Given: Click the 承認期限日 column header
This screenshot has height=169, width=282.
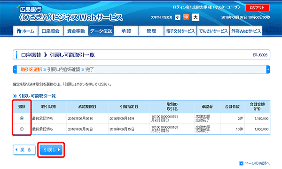Looking at the screenshot, I should tap(87, 107).
